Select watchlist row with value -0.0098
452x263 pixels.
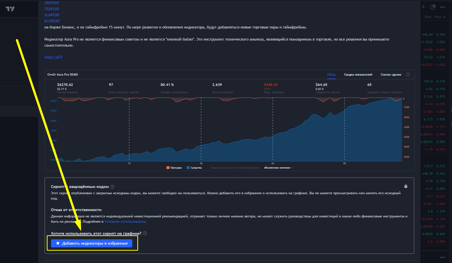(435, 127)
